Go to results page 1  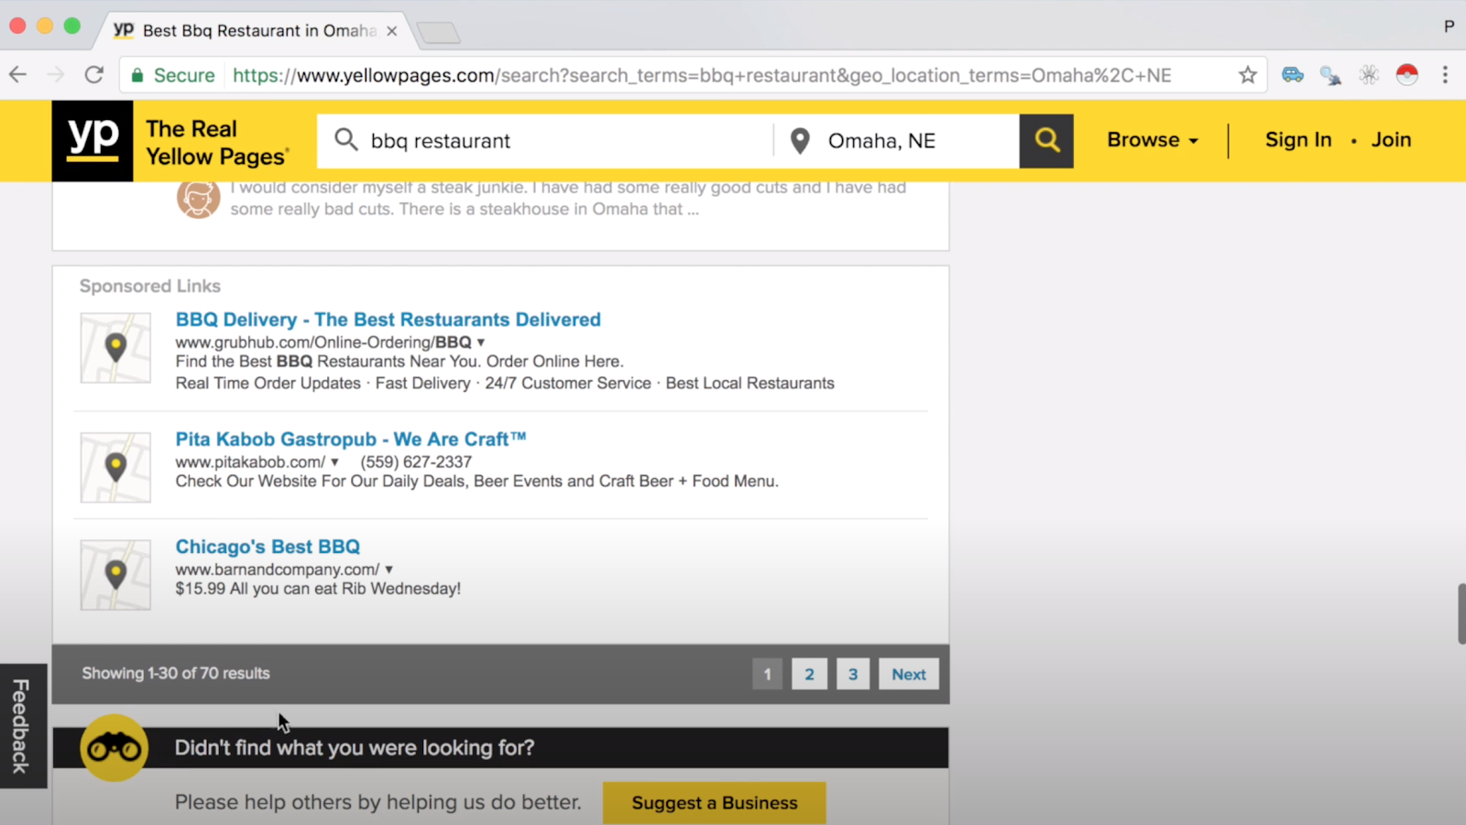tap(767, 674)
